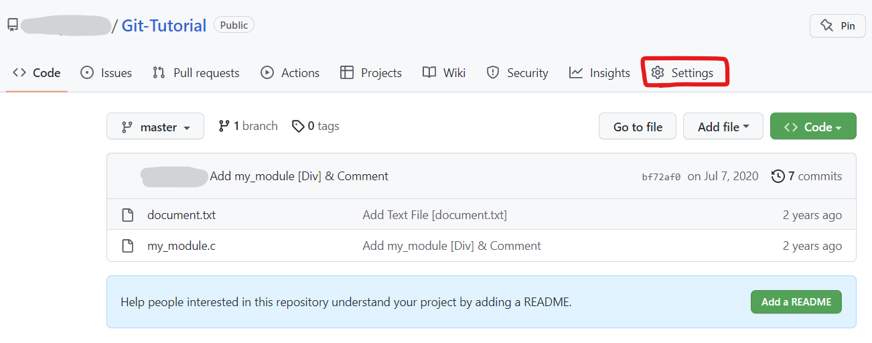Open the green Code clone dropdown

(x=813, y=126)
